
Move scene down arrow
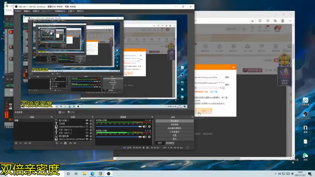30,143
